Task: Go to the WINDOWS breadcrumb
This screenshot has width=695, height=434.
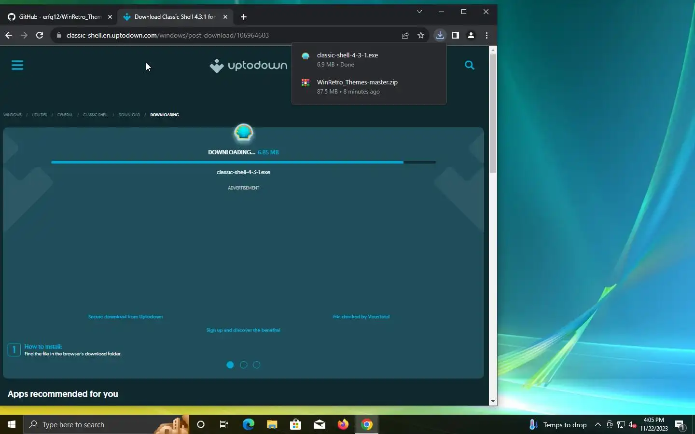Action: 13,115
